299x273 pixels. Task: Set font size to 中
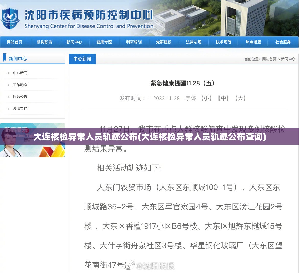pos(224,98)
